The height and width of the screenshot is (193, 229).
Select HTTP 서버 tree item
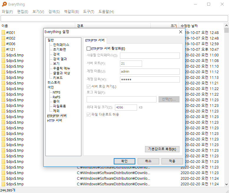point(55,120)
